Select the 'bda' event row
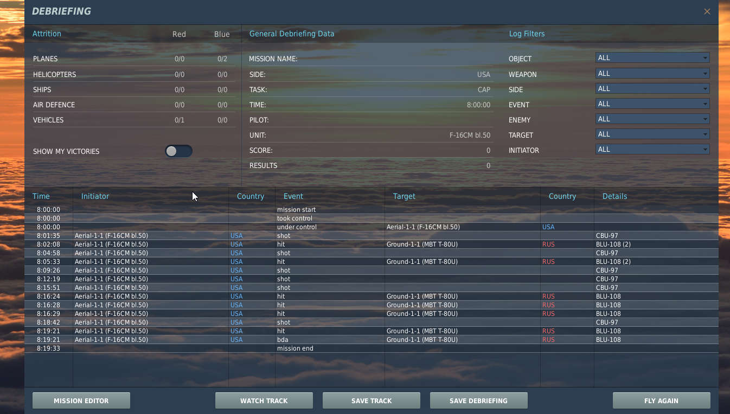The width and height of the screenshot is (730, 414). click(x=372, y=340)
